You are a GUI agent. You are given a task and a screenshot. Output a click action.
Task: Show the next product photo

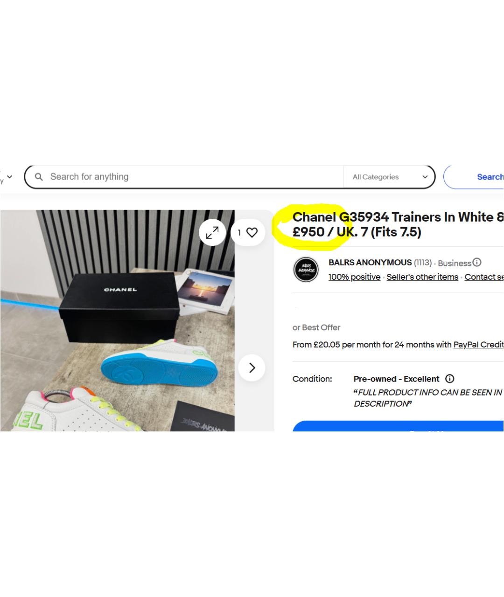point(252,368)
